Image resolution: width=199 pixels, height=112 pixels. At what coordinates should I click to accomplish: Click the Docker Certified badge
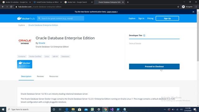pyautogui.click(x=25, y=64)
